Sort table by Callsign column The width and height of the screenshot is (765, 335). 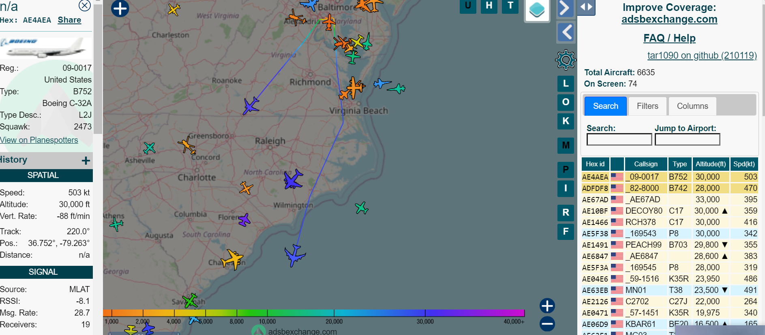pyautogui.click(x=646, y=164)
